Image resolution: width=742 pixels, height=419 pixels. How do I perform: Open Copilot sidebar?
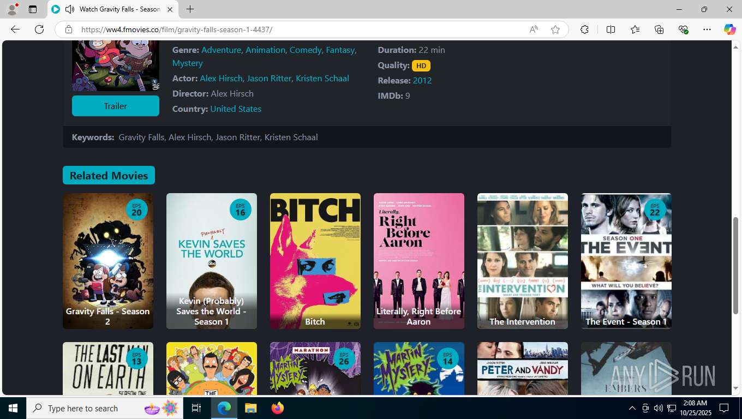click(729, 29)
